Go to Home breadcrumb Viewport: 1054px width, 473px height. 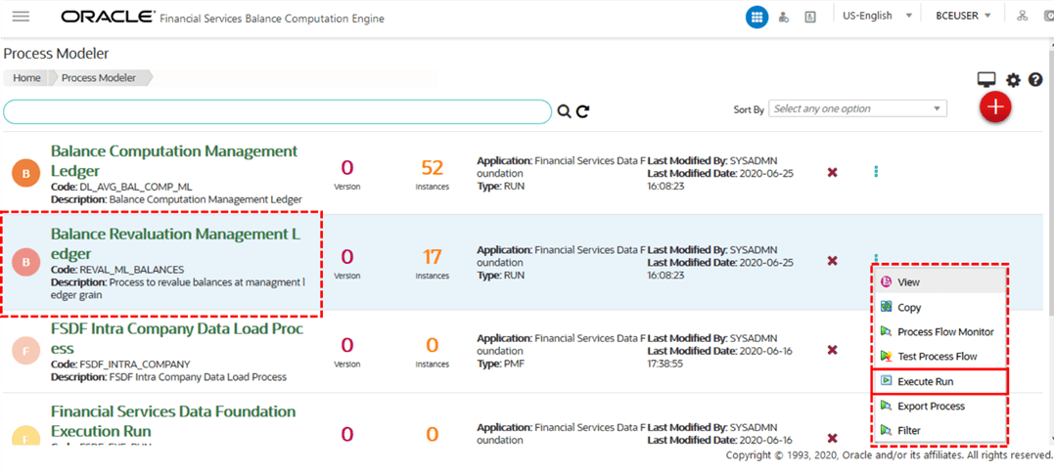pyautogui.click(x=26, y=78)
